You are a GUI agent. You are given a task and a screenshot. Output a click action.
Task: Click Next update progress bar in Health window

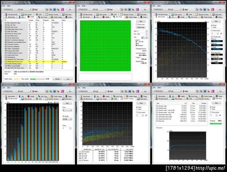[37, 79]
